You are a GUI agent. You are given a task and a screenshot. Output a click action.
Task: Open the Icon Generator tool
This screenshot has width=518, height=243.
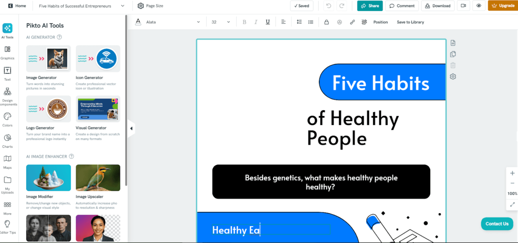98,67
